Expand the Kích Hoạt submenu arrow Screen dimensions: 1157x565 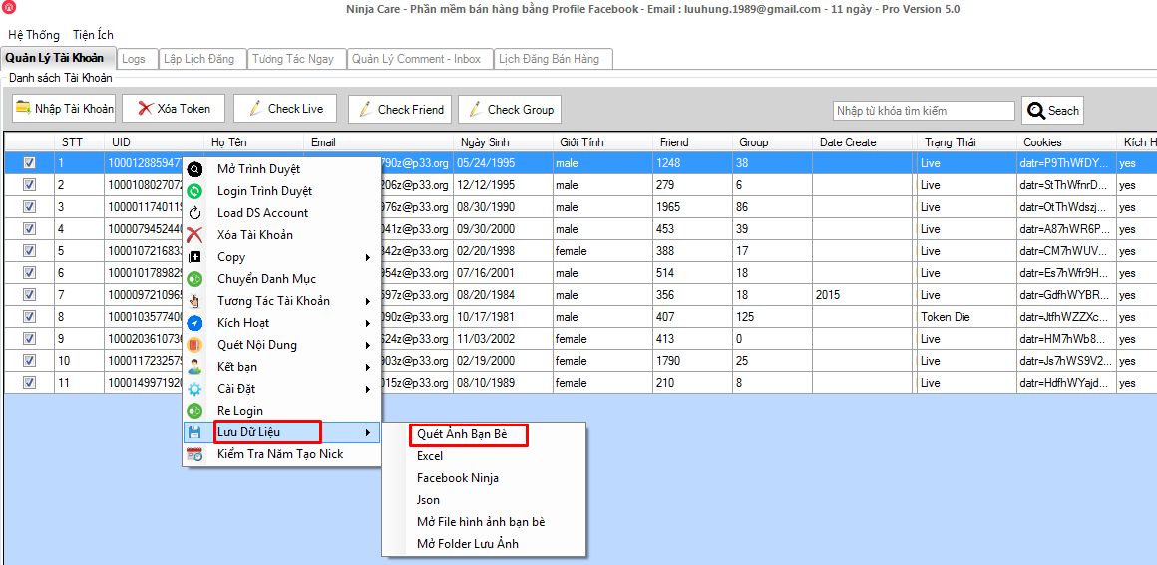point(367,323)
